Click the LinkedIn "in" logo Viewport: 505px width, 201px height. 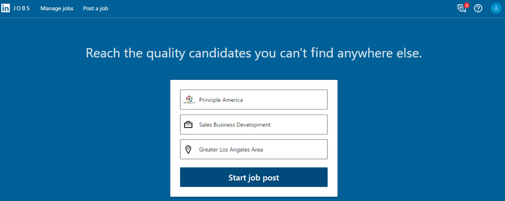click(5, 9)
